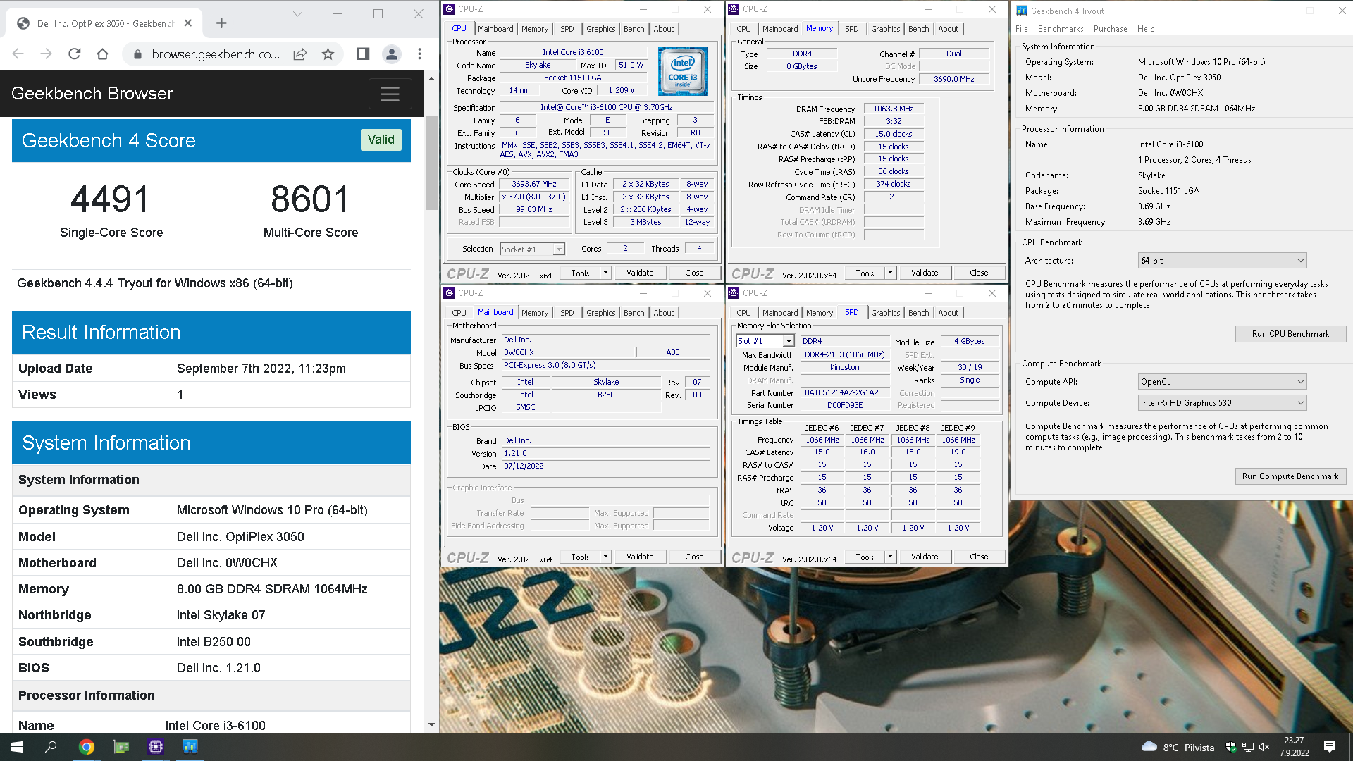Screen dimensions: 1353x761
Task: Click the site lock icon in address bar
Action: point(137,54)
